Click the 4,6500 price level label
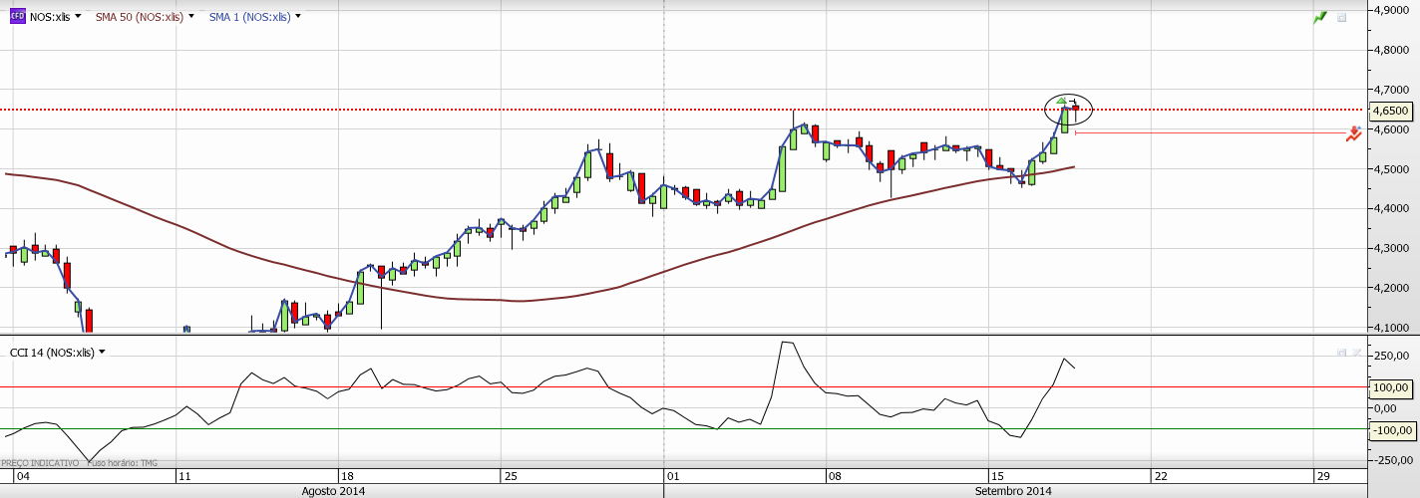The width and height of the screenshot is (1420, 498). (x=1390, y=111)
